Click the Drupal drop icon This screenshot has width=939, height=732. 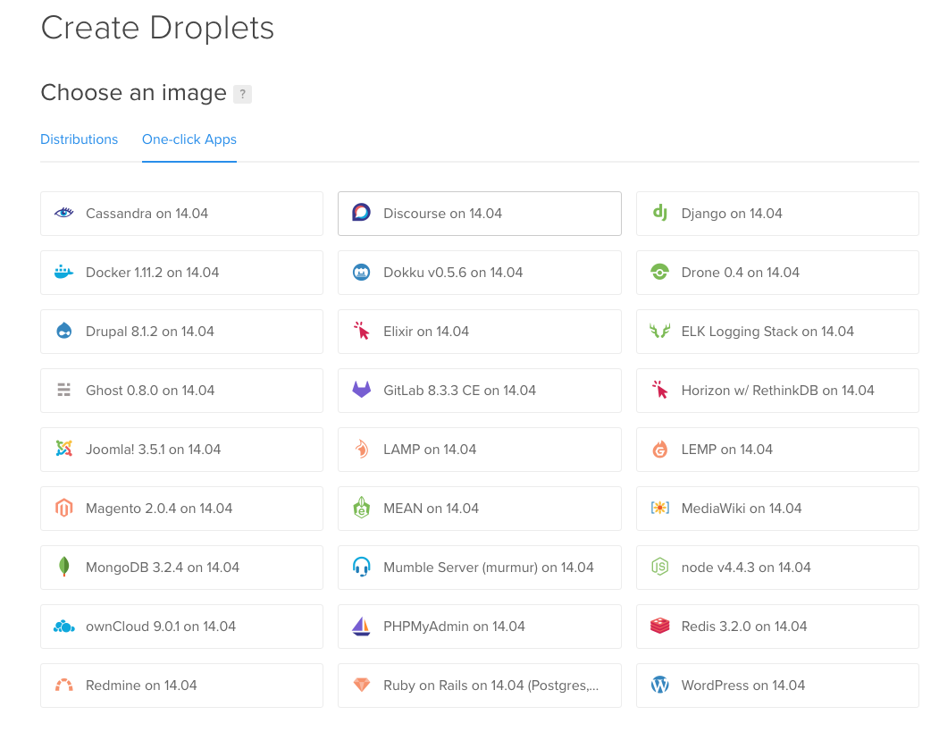[64, 331]
